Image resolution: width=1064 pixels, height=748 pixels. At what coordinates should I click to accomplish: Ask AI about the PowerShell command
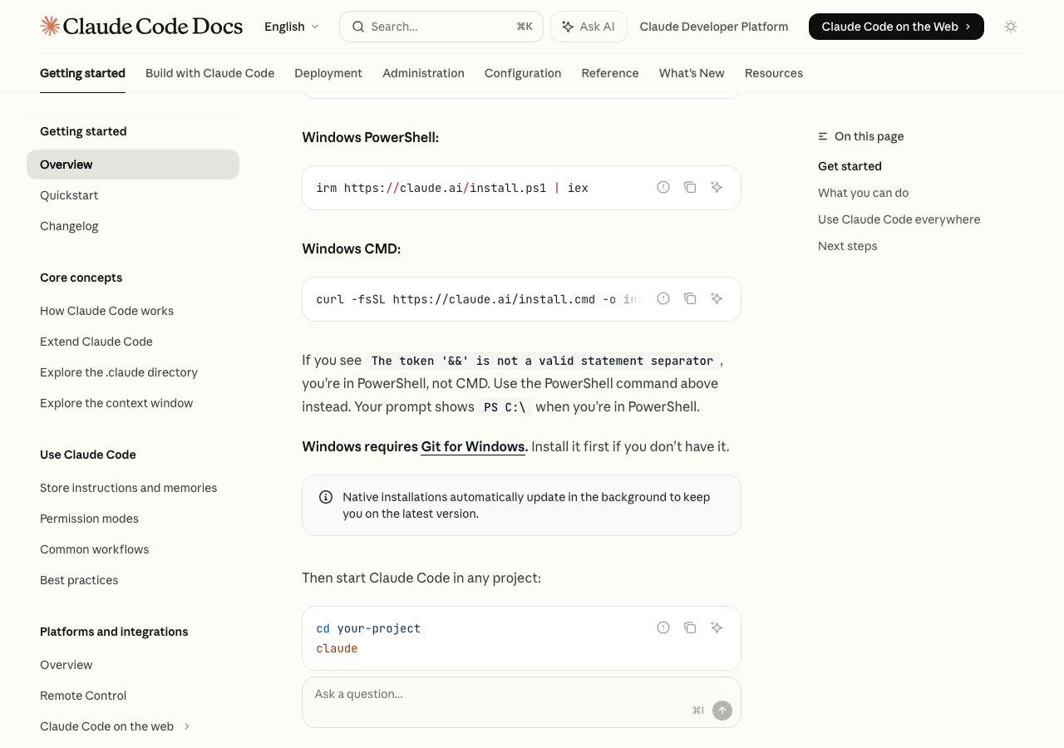(x=717, y=187)
